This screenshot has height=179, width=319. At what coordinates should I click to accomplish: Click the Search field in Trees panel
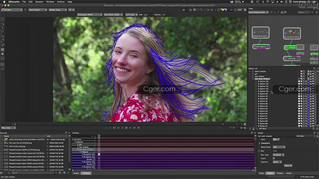click(304, 12)
